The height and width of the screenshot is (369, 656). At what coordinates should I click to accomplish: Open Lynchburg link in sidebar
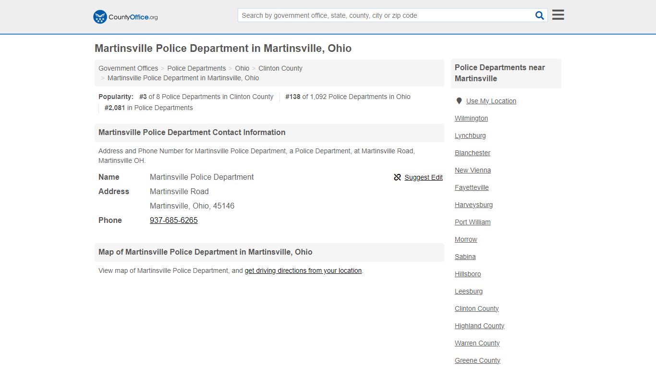tap(470, 135)
